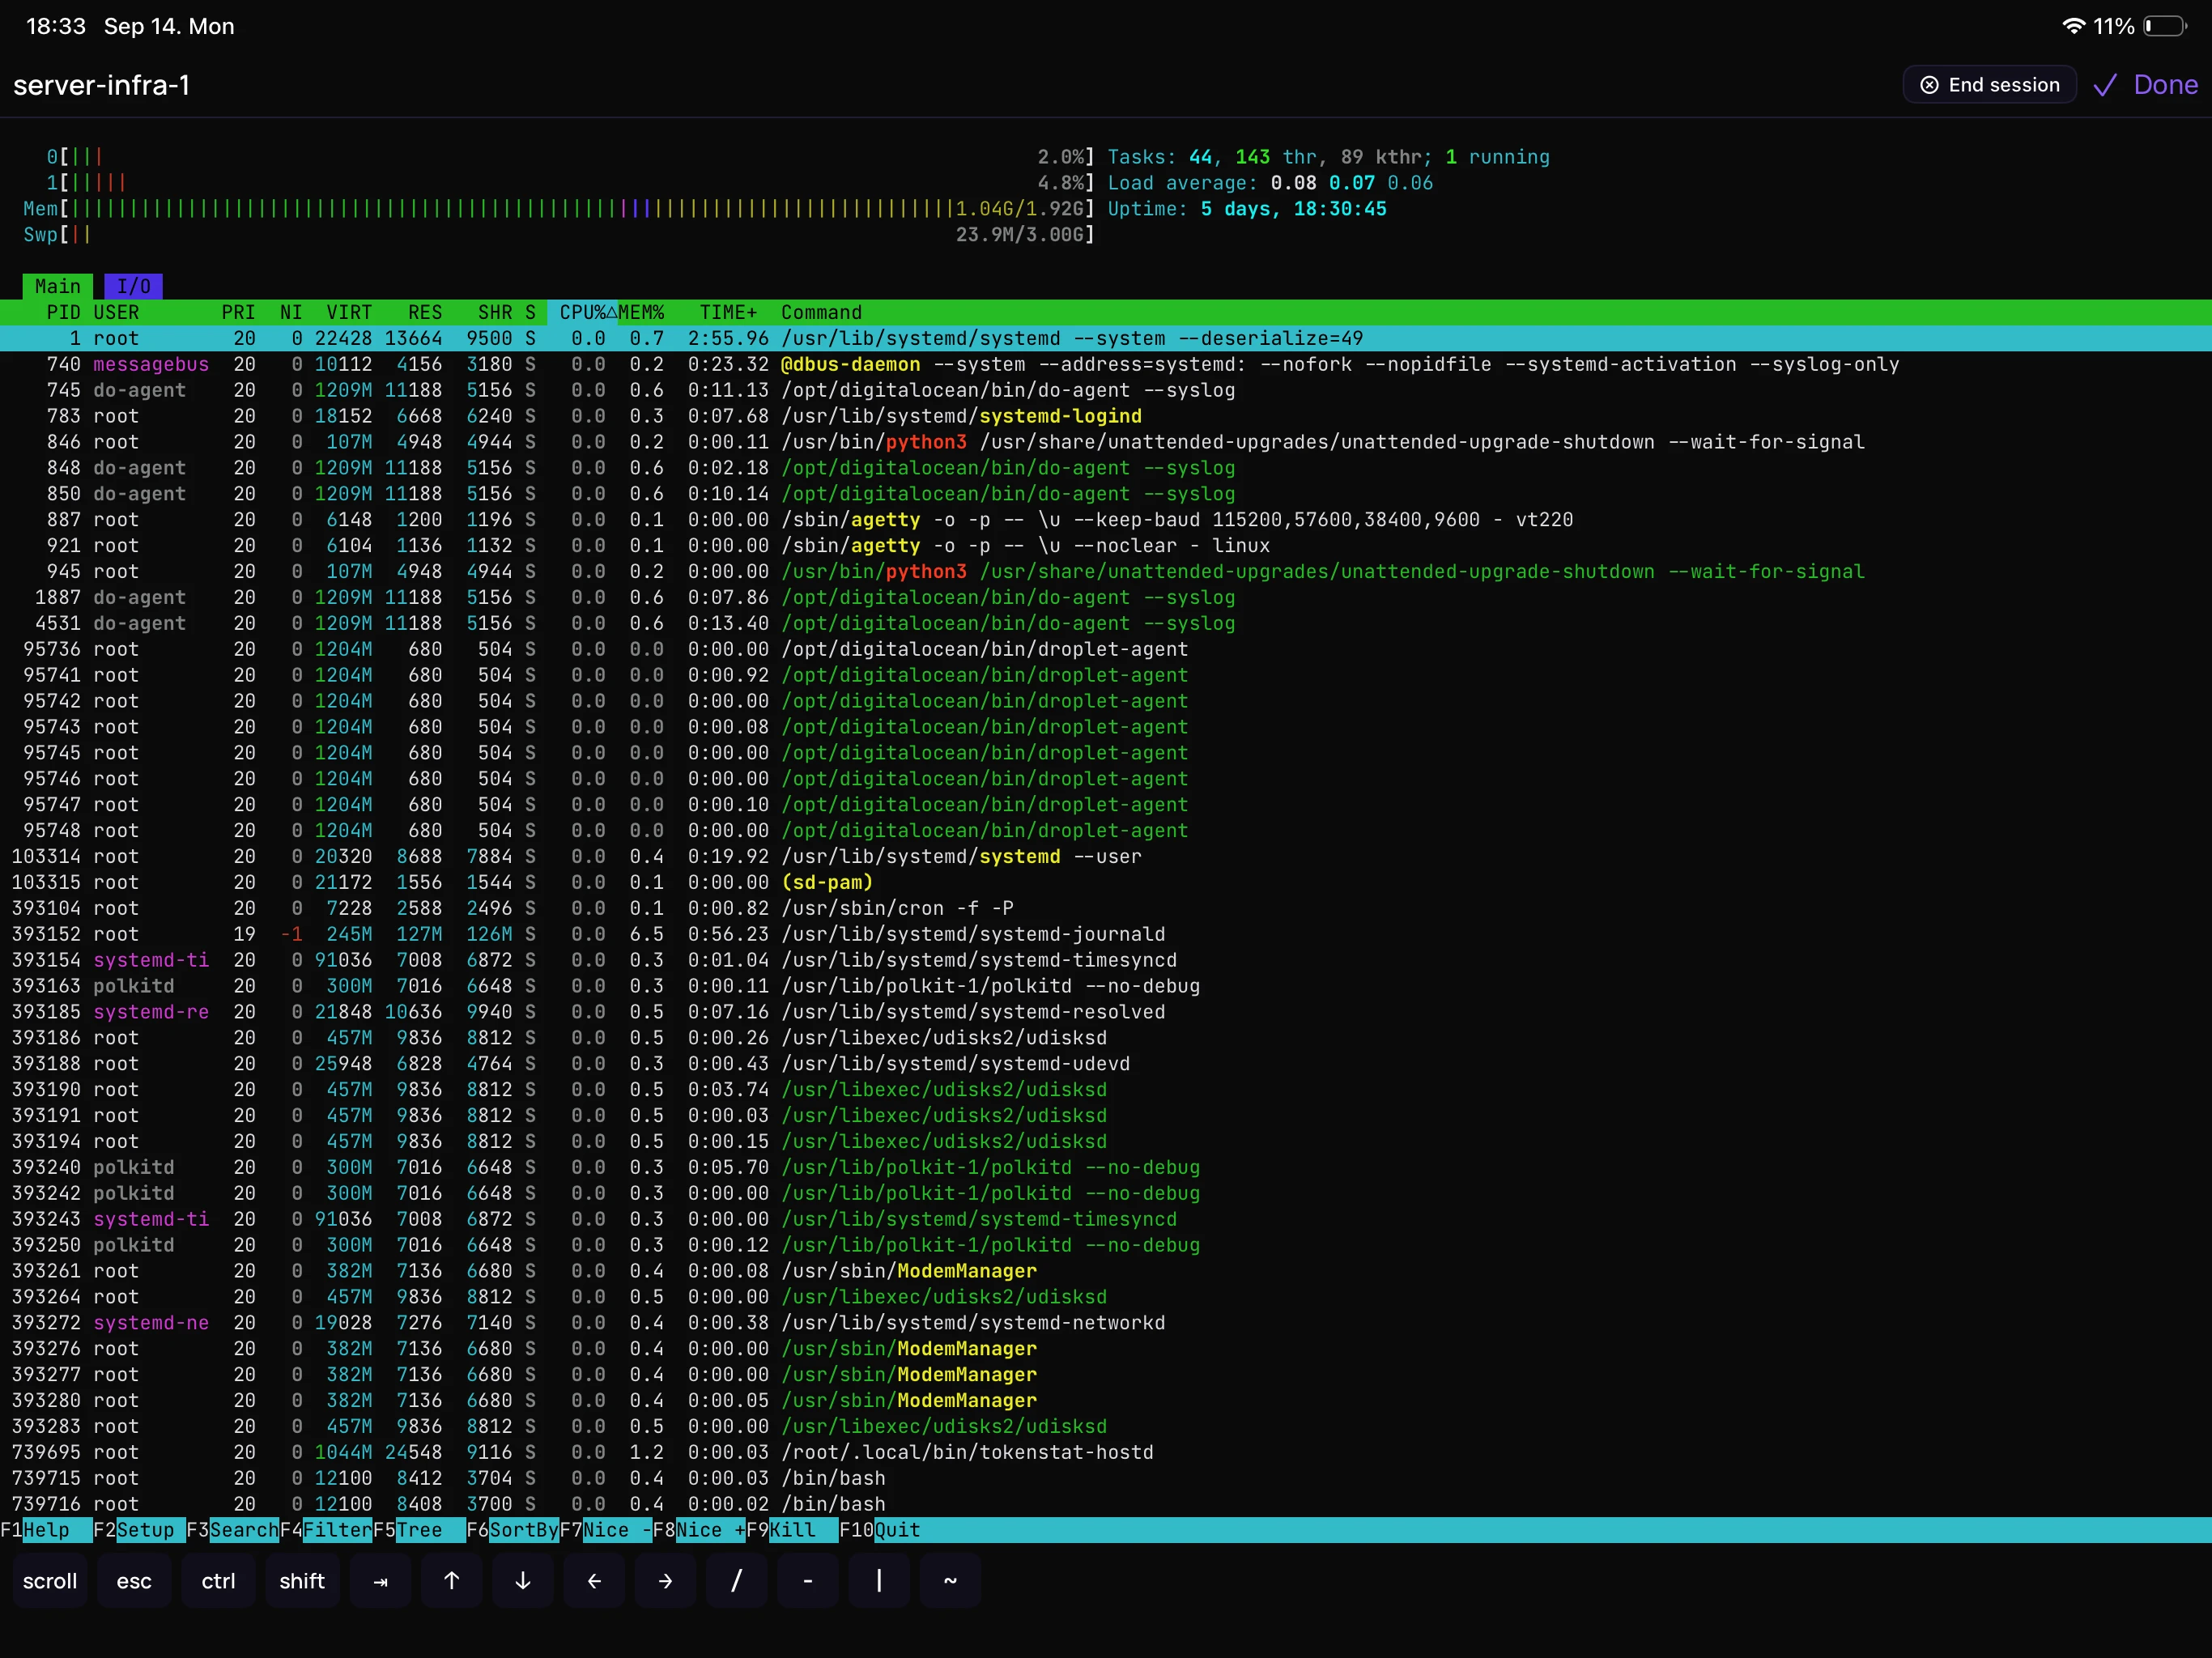Screen dimensions: 2212x1658
Task: Toggle the ctrl modifier key
Action: click(x=218, y=1581)
